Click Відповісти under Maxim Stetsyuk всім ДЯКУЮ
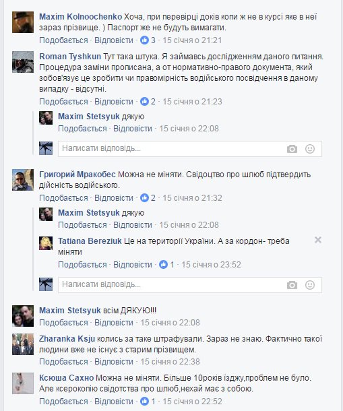Screen dimensions: 343x411 click(x=114, y=323)
